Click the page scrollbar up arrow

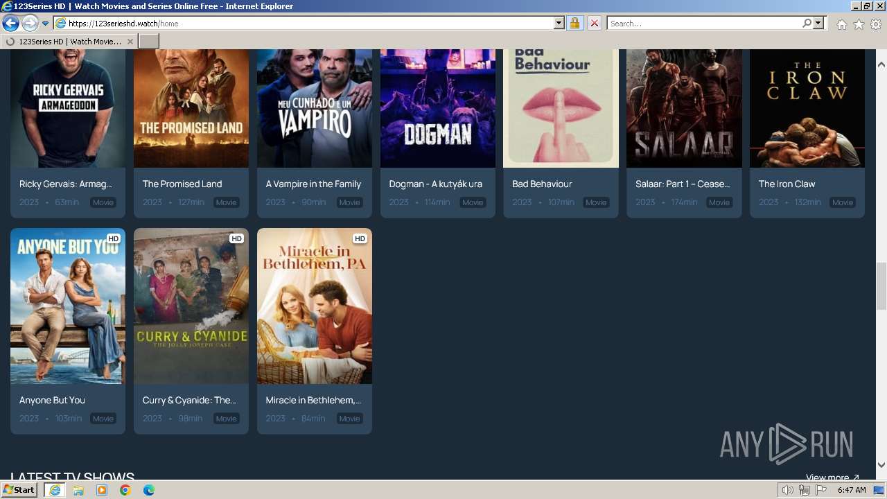881,64
